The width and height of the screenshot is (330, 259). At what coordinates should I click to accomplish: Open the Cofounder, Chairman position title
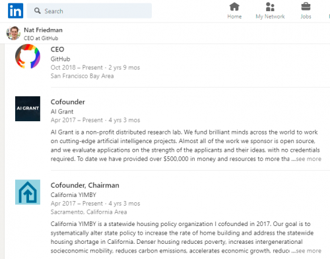click(x=85, y=185)
